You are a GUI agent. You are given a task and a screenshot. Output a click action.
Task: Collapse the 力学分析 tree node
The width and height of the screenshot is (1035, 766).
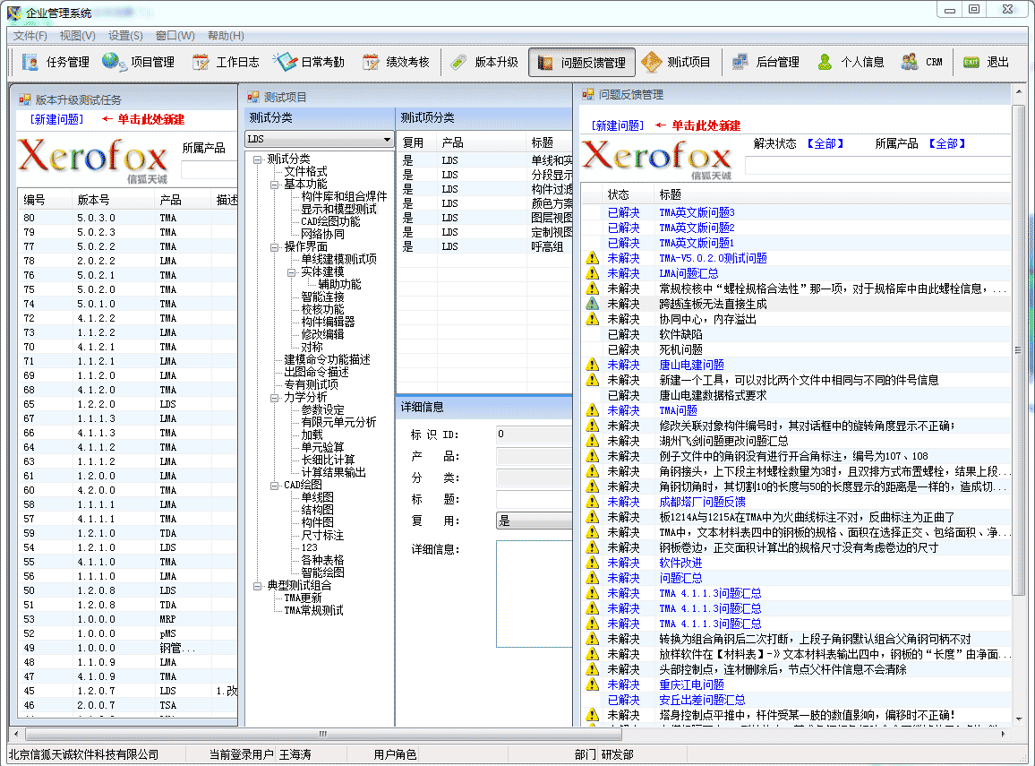pos(275,398)
